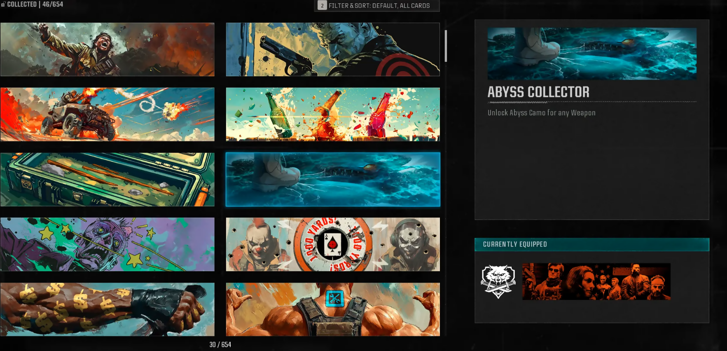
Task: Select the open weapon case card
Action: pos(107,179)
